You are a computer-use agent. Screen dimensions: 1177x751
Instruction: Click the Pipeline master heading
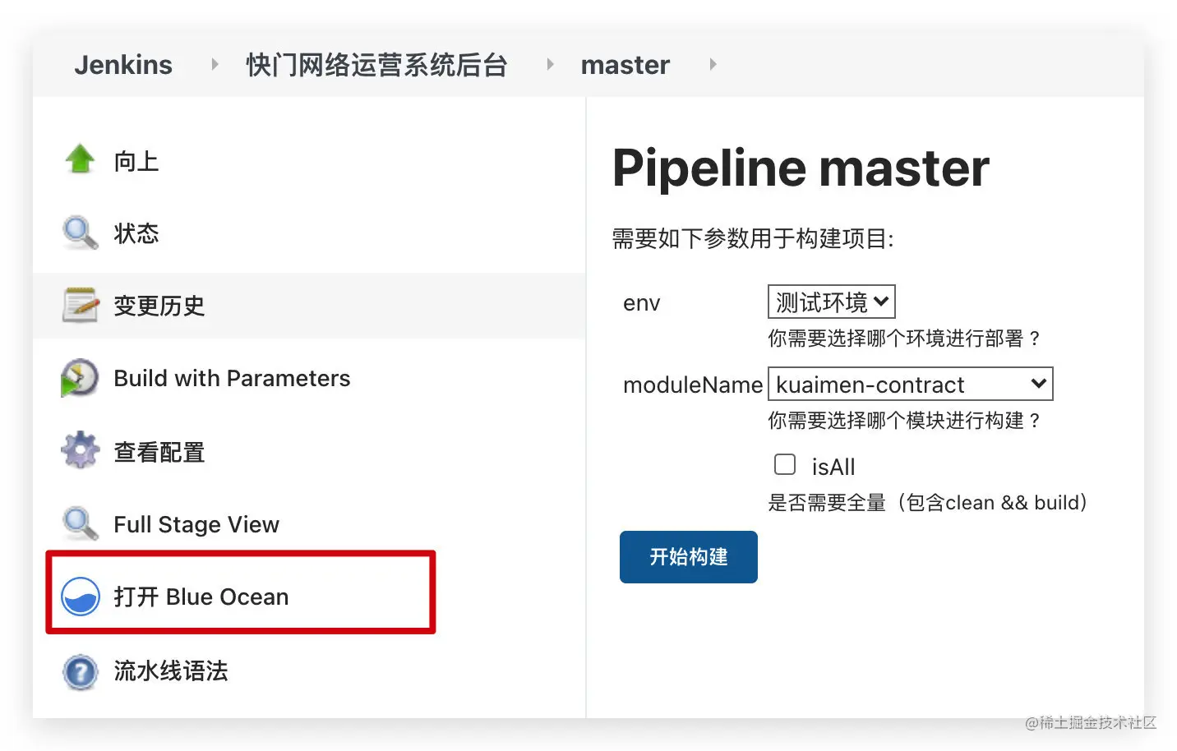pyautogui.click(x=801, y=168)
